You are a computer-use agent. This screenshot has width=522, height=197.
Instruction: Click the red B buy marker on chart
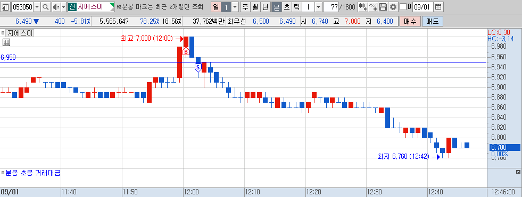click(186, 52)
